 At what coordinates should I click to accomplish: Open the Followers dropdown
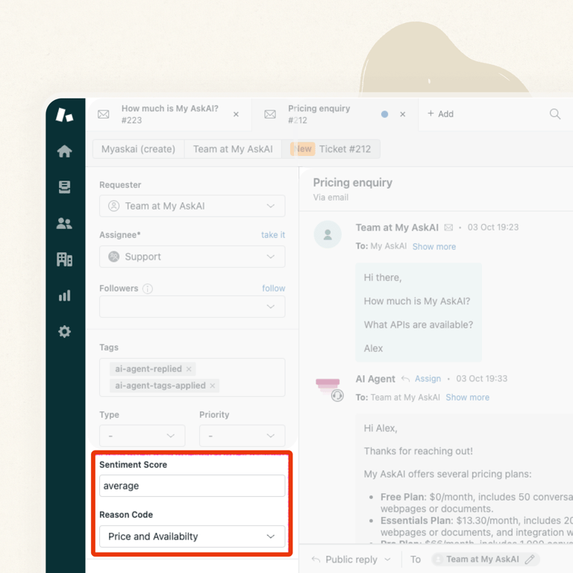(x=192, y=307)
